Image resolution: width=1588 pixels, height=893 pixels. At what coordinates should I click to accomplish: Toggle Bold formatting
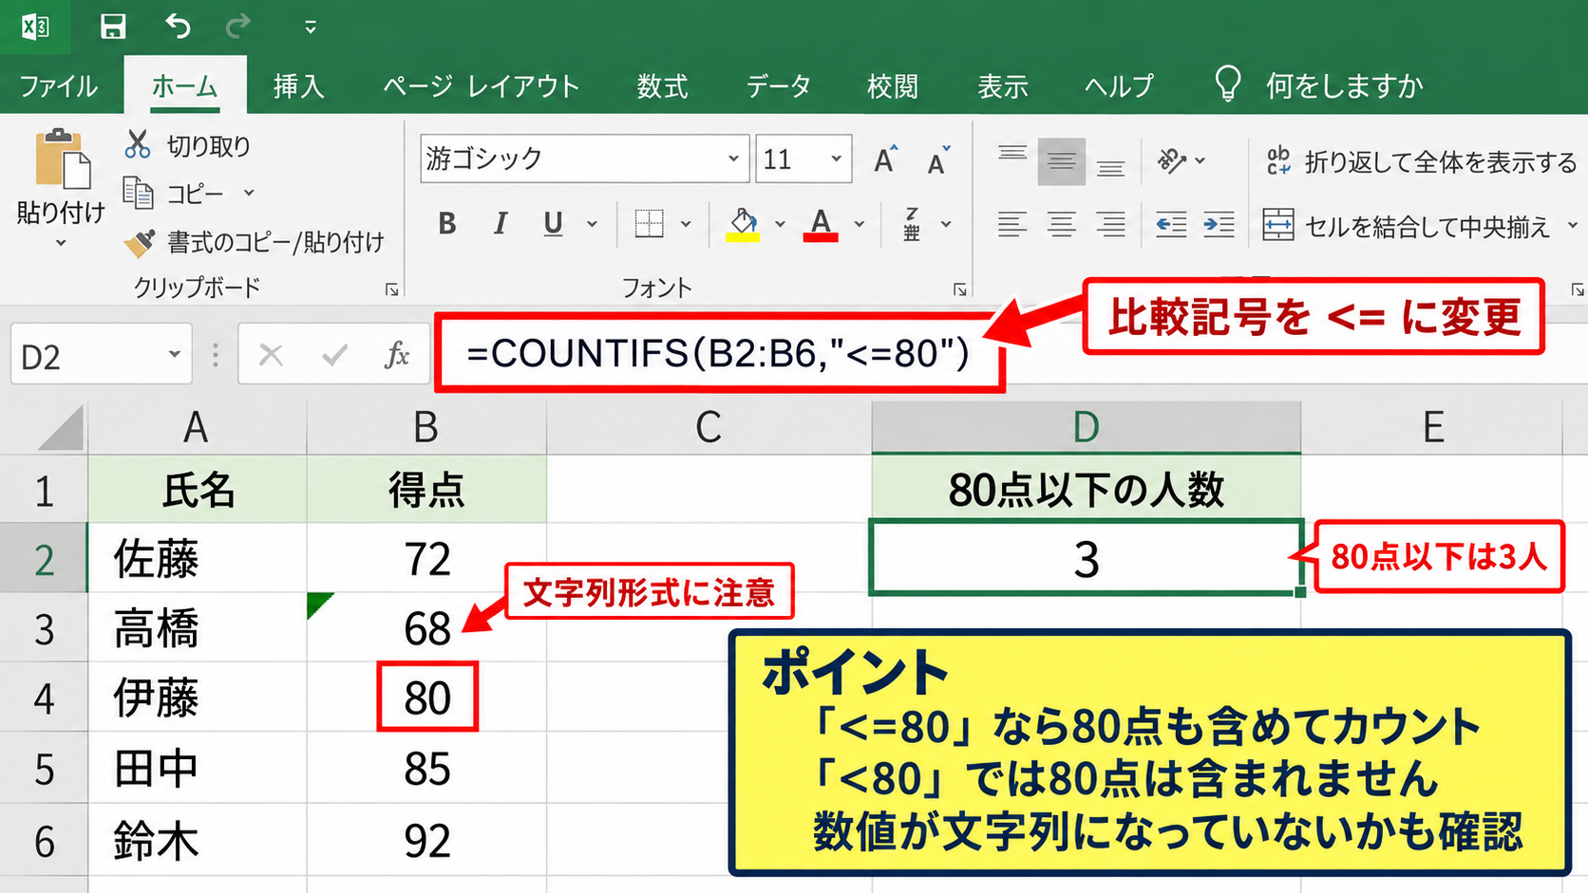coord(446,224)
